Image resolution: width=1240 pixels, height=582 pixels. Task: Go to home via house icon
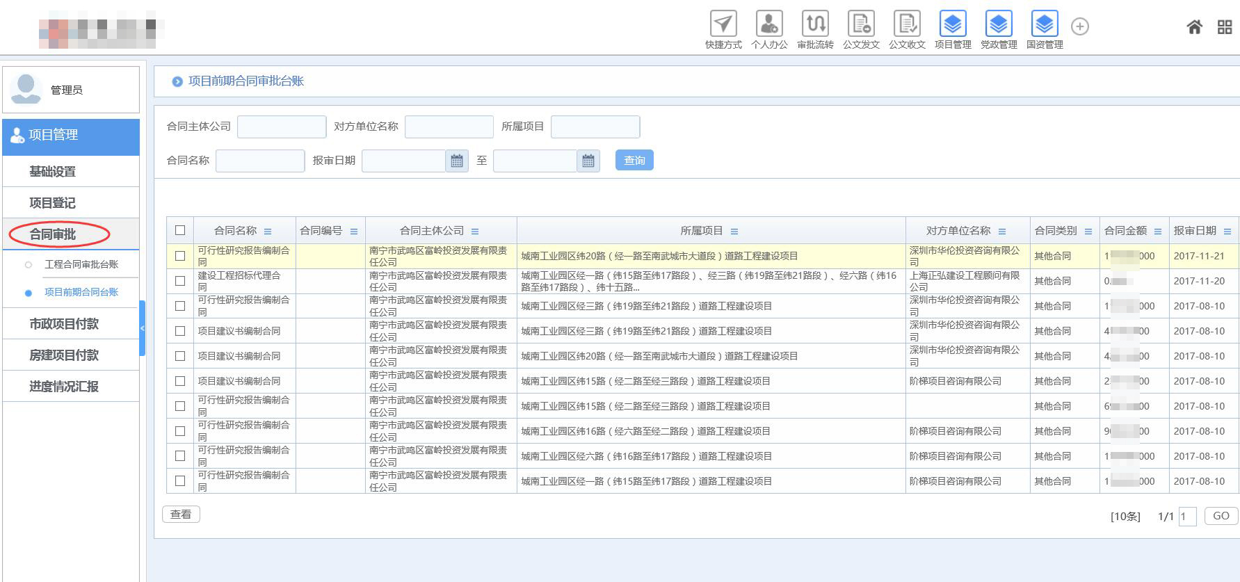(1194, 27)
